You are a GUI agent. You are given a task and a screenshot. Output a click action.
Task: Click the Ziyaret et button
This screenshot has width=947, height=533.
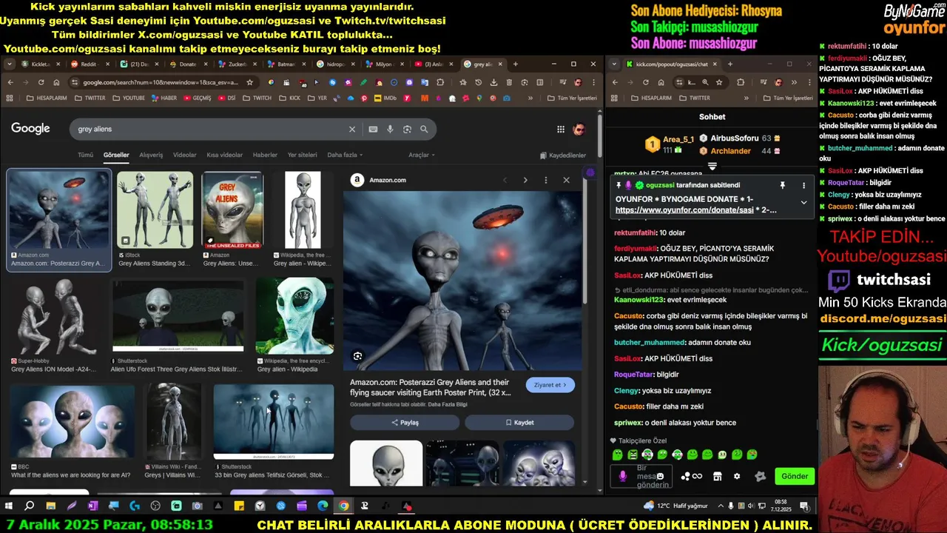[550, 385]
